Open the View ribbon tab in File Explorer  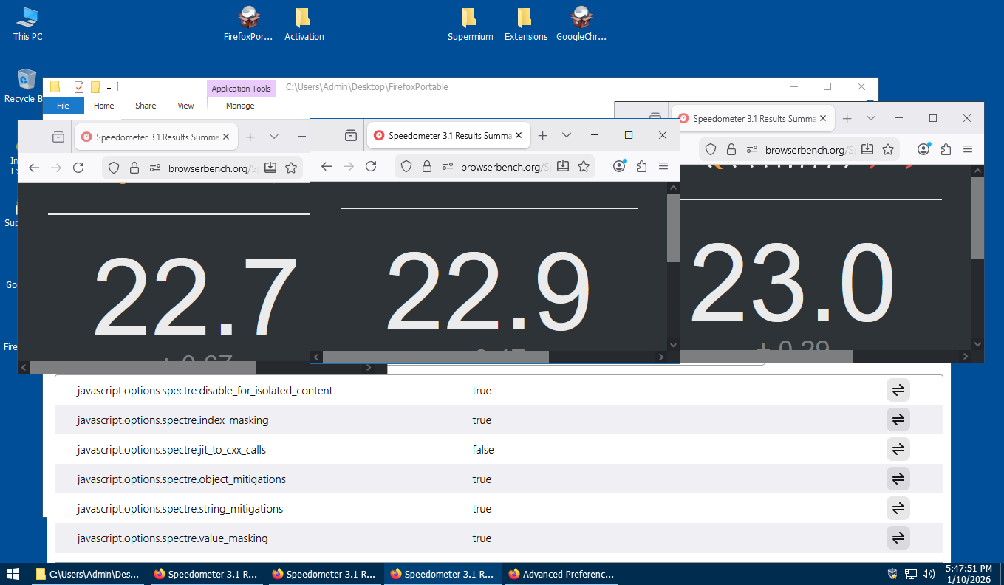(185, 106)
